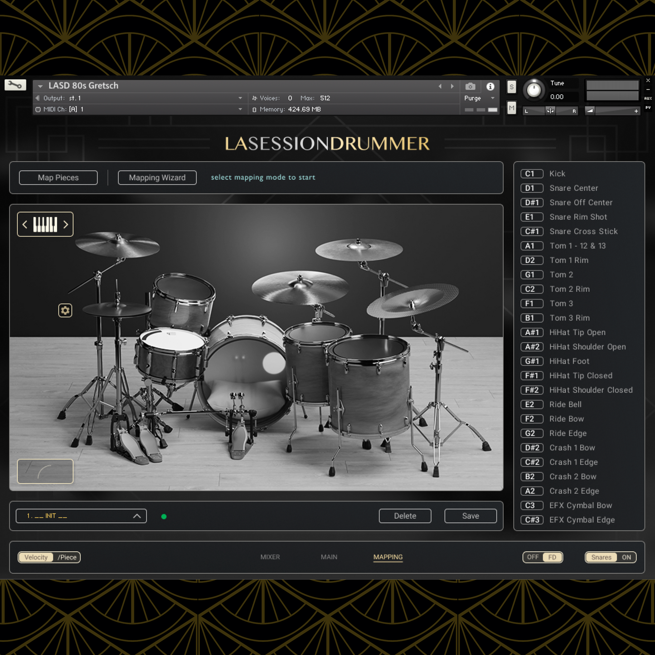
Task: Mute the instrument with M button
Action: tap(511, 108)
